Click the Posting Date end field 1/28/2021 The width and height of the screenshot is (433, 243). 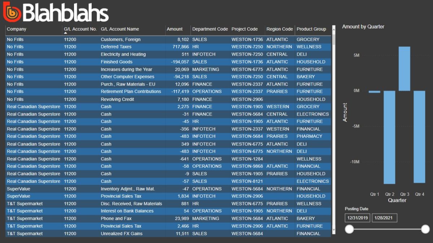point(384,218)
